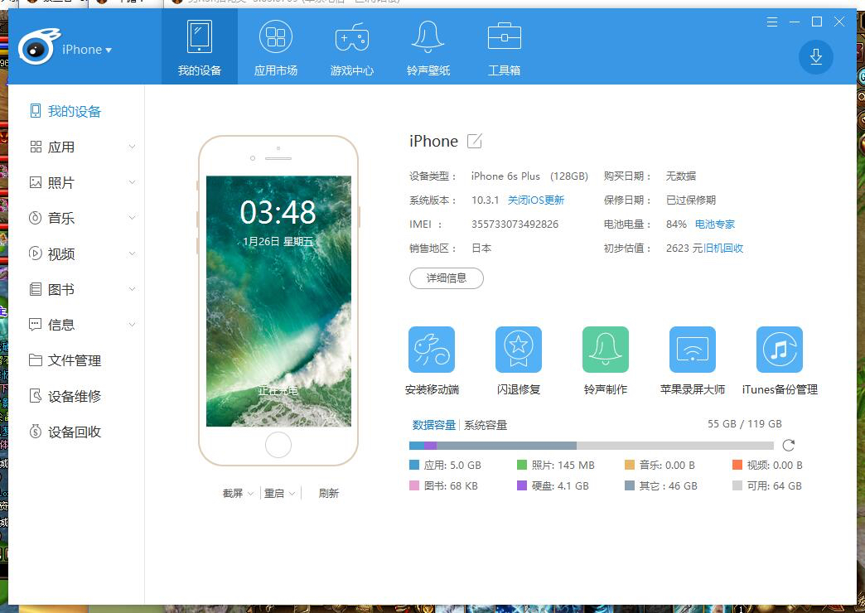865x613 pixels.
Task: Click the edit device name pencil icon
Action: (x=475, y=142)
